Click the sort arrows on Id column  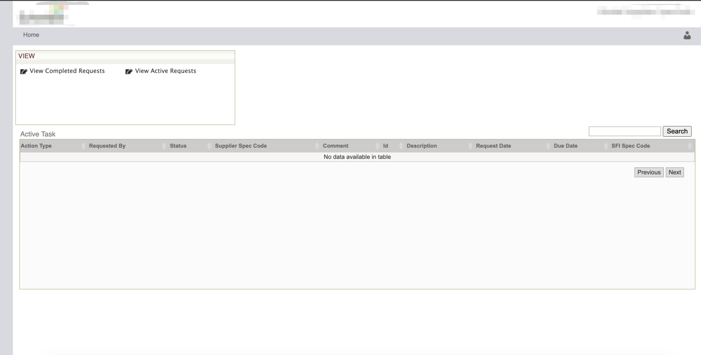(x=400, y=145)
